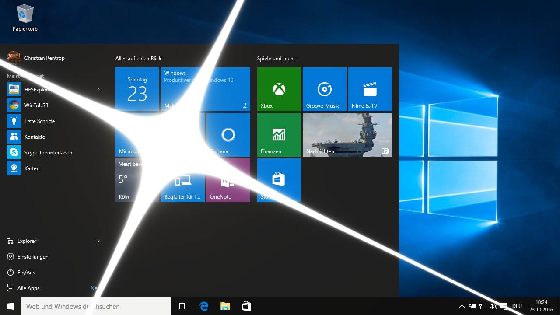Expand the HFSExplorer jump list arrow

tap(98, 89)
